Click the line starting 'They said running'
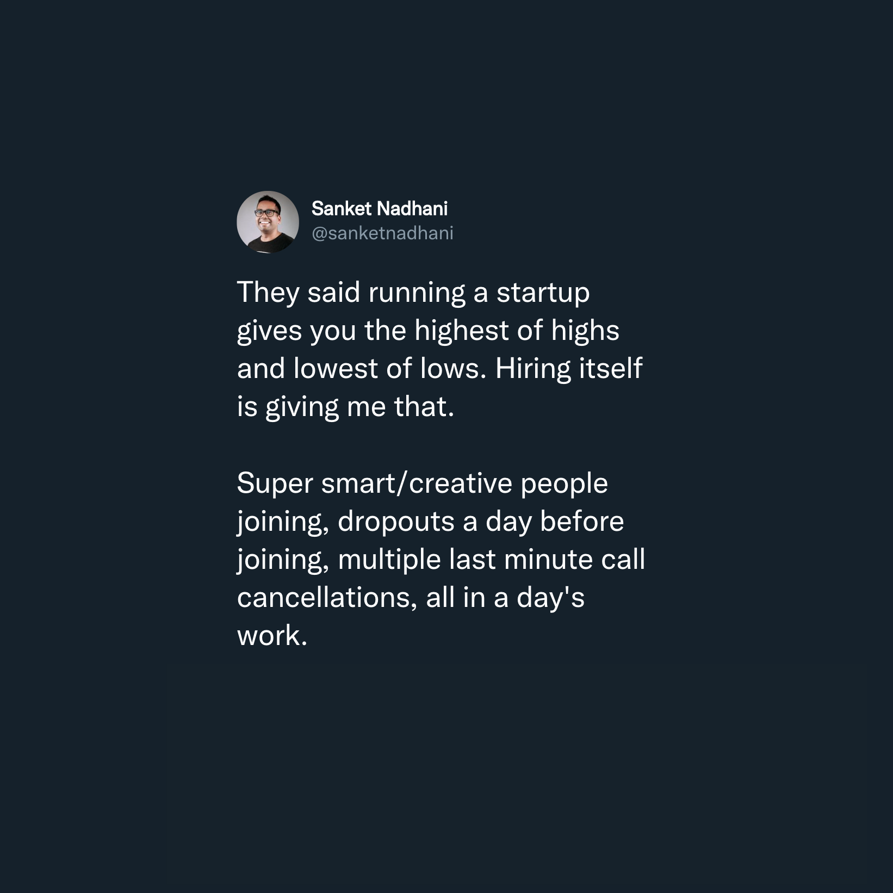Image resolution: width=893 pixels, height=893 pixels. pos(413,294)
